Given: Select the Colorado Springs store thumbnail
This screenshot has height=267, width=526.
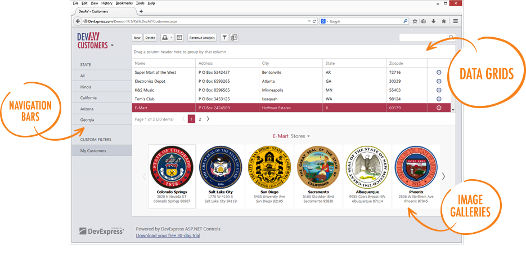Looking at the screenshot, I should point(172,176).
